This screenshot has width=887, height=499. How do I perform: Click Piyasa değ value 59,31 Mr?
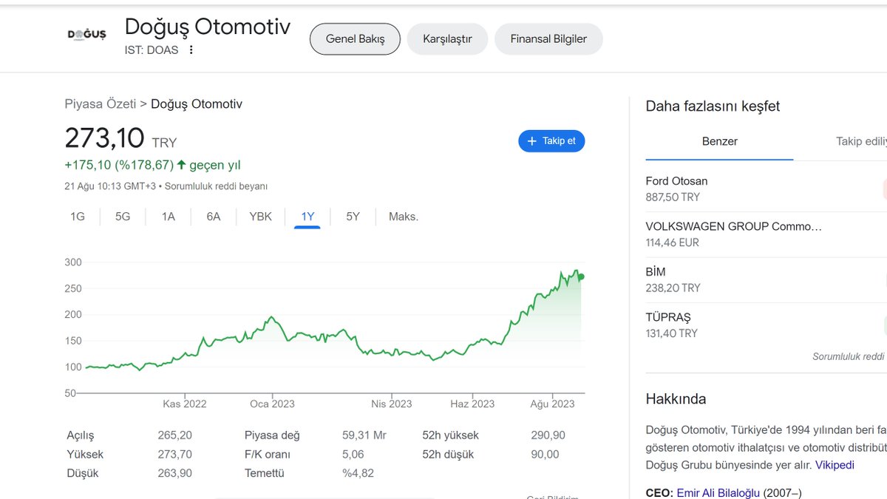tap(364, 435)
